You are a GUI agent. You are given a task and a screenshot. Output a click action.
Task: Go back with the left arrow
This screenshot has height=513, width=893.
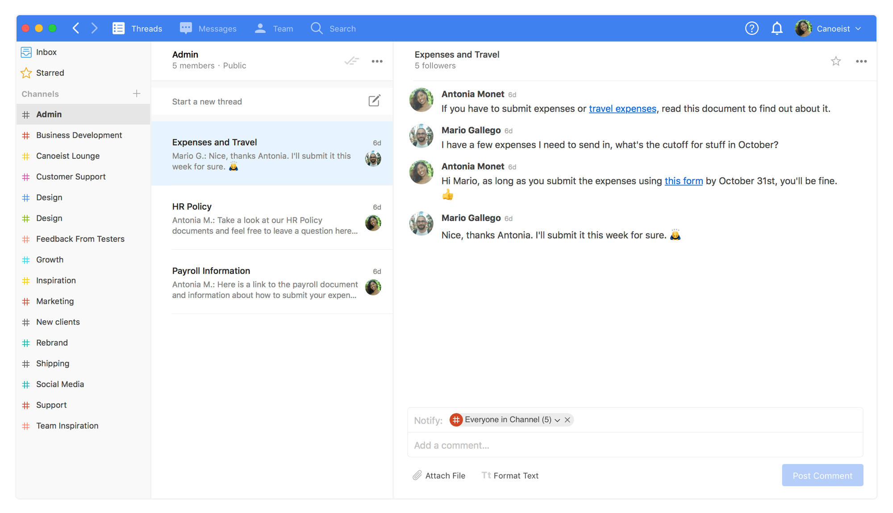pos(76,29)
